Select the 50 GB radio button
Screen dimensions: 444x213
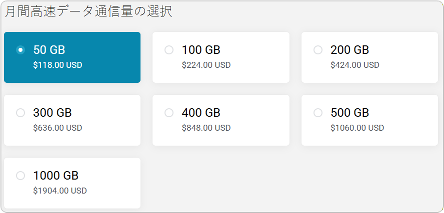tap(20, 50)
